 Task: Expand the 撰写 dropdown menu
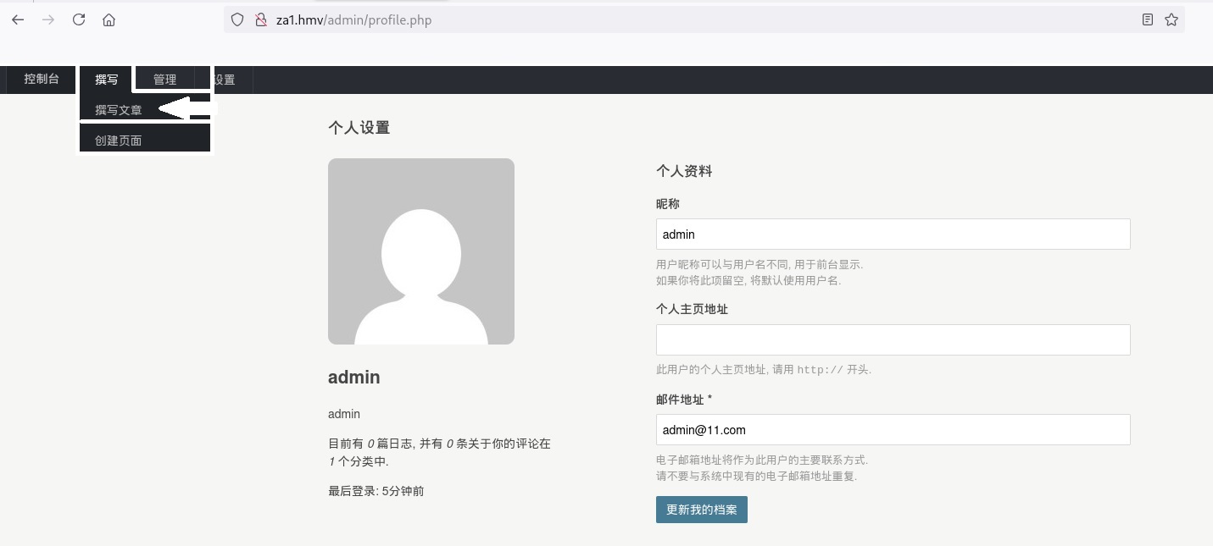[107, 80]
